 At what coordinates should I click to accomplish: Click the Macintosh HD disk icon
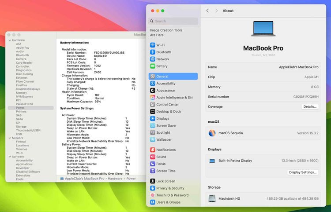click(212, 198)
